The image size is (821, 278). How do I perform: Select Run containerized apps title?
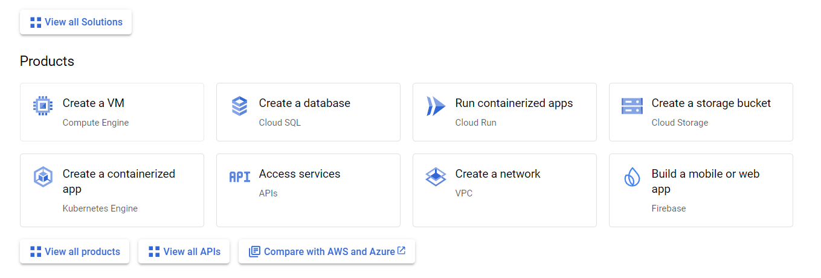click(514, 103)
